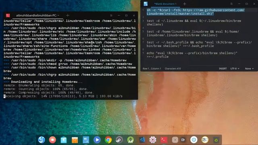Minimize the text editor window
Image resolution: width=258 pixels, height=145 pixels.
coord(239,4)
